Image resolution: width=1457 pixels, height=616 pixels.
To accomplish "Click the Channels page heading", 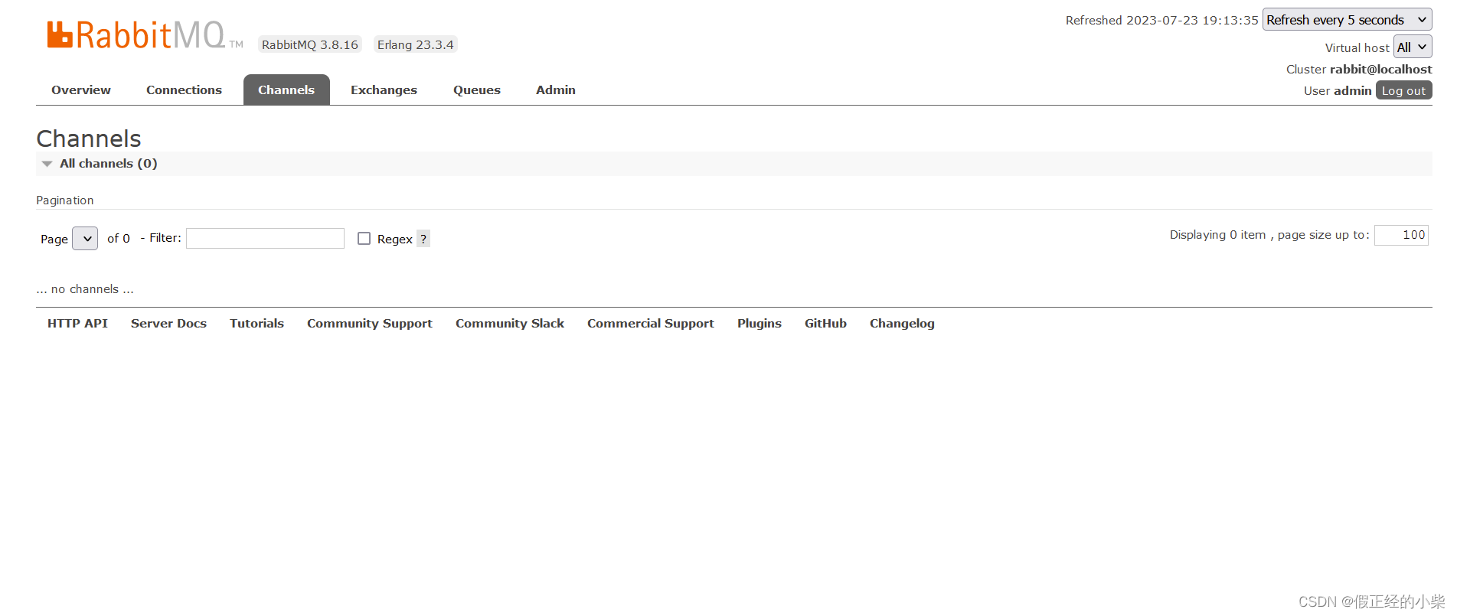I will [x=89, y=139].
